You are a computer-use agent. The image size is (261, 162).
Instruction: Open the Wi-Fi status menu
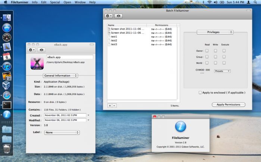[x=210, y=2]
